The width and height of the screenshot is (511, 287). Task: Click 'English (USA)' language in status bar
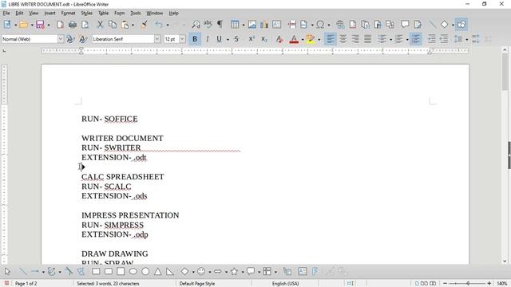click(x=286, y=284)
